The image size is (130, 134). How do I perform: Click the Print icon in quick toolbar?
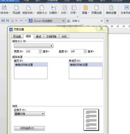point(8,21)
